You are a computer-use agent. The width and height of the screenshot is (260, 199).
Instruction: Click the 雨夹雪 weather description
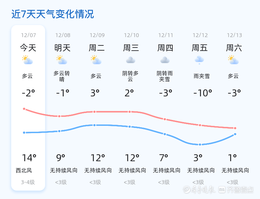(201, 76)
